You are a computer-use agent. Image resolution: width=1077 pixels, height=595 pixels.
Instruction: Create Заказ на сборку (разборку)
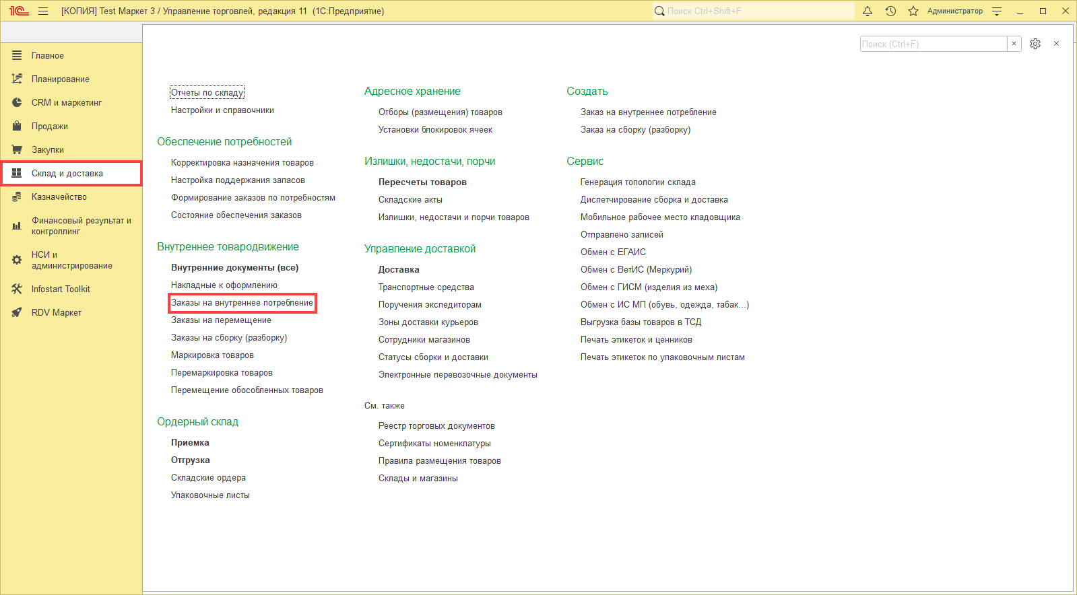pos(636,130)
